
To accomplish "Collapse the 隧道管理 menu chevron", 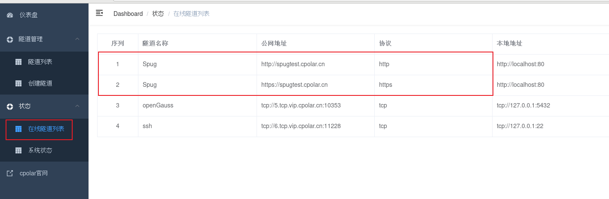I will pos(77,39).
